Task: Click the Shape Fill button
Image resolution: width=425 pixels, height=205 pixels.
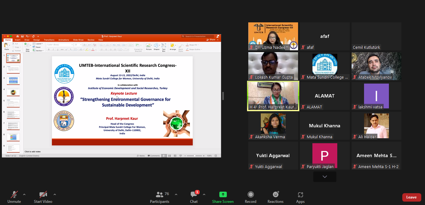Action: click(193, 45)
